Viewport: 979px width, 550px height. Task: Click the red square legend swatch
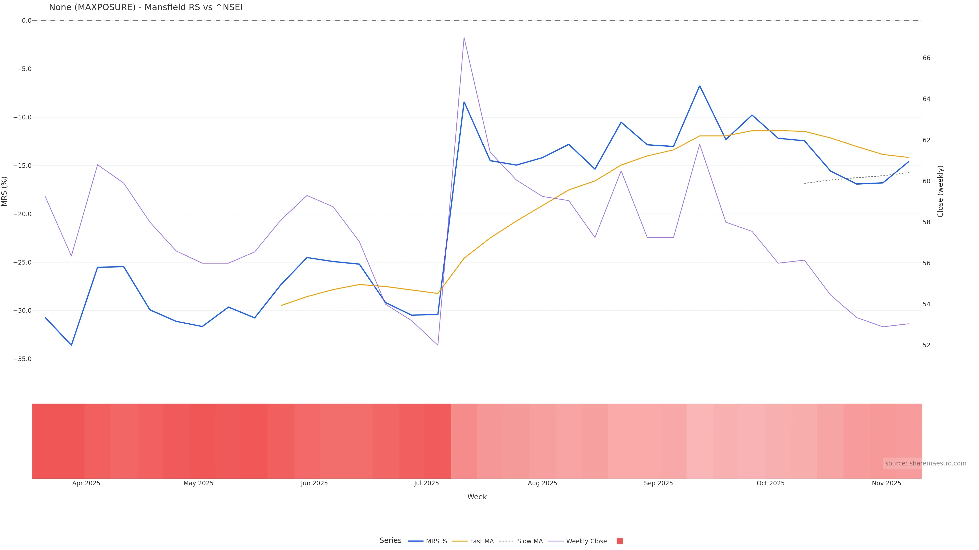(x=620, y=541)
